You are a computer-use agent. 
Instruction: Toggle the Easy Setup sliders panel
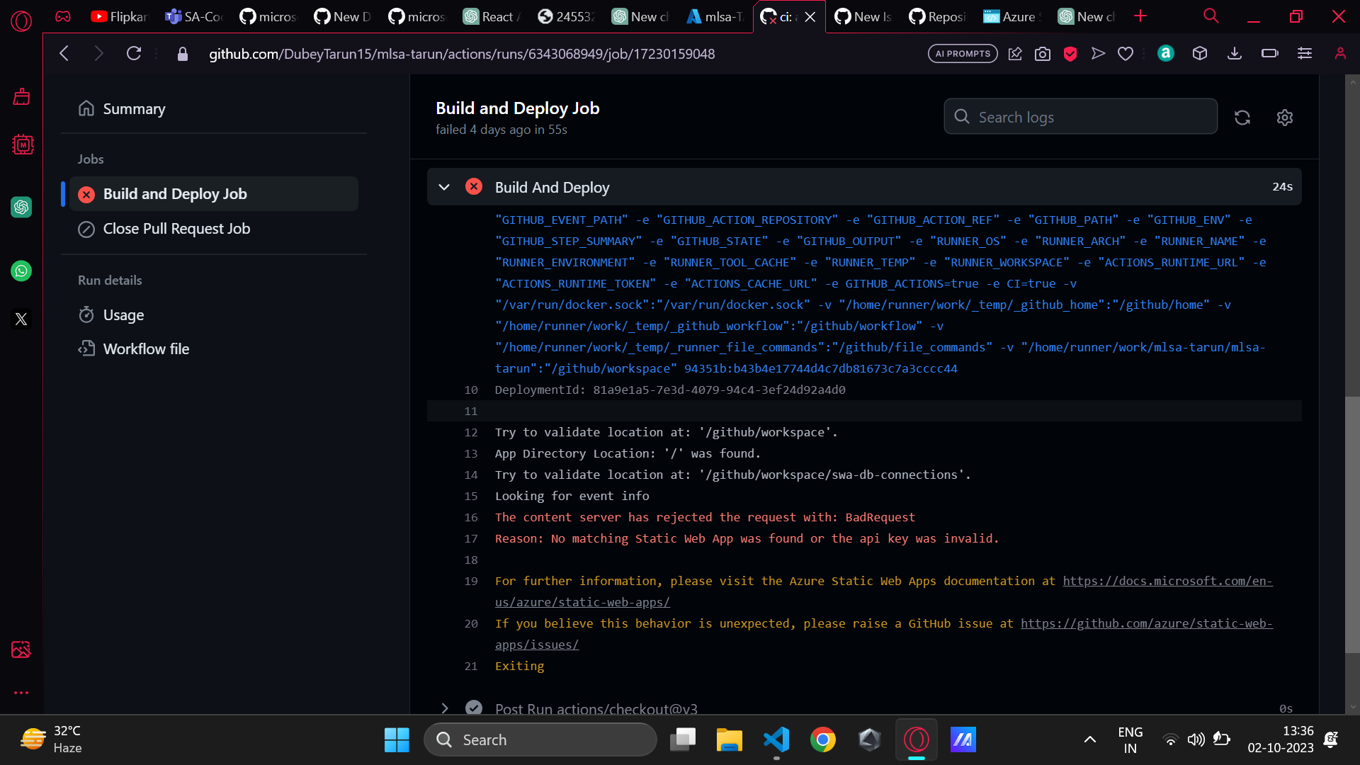click(1305, 53)
